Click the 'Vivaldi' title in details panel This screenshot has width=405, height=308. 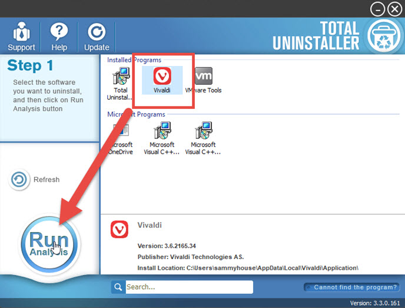150,225
